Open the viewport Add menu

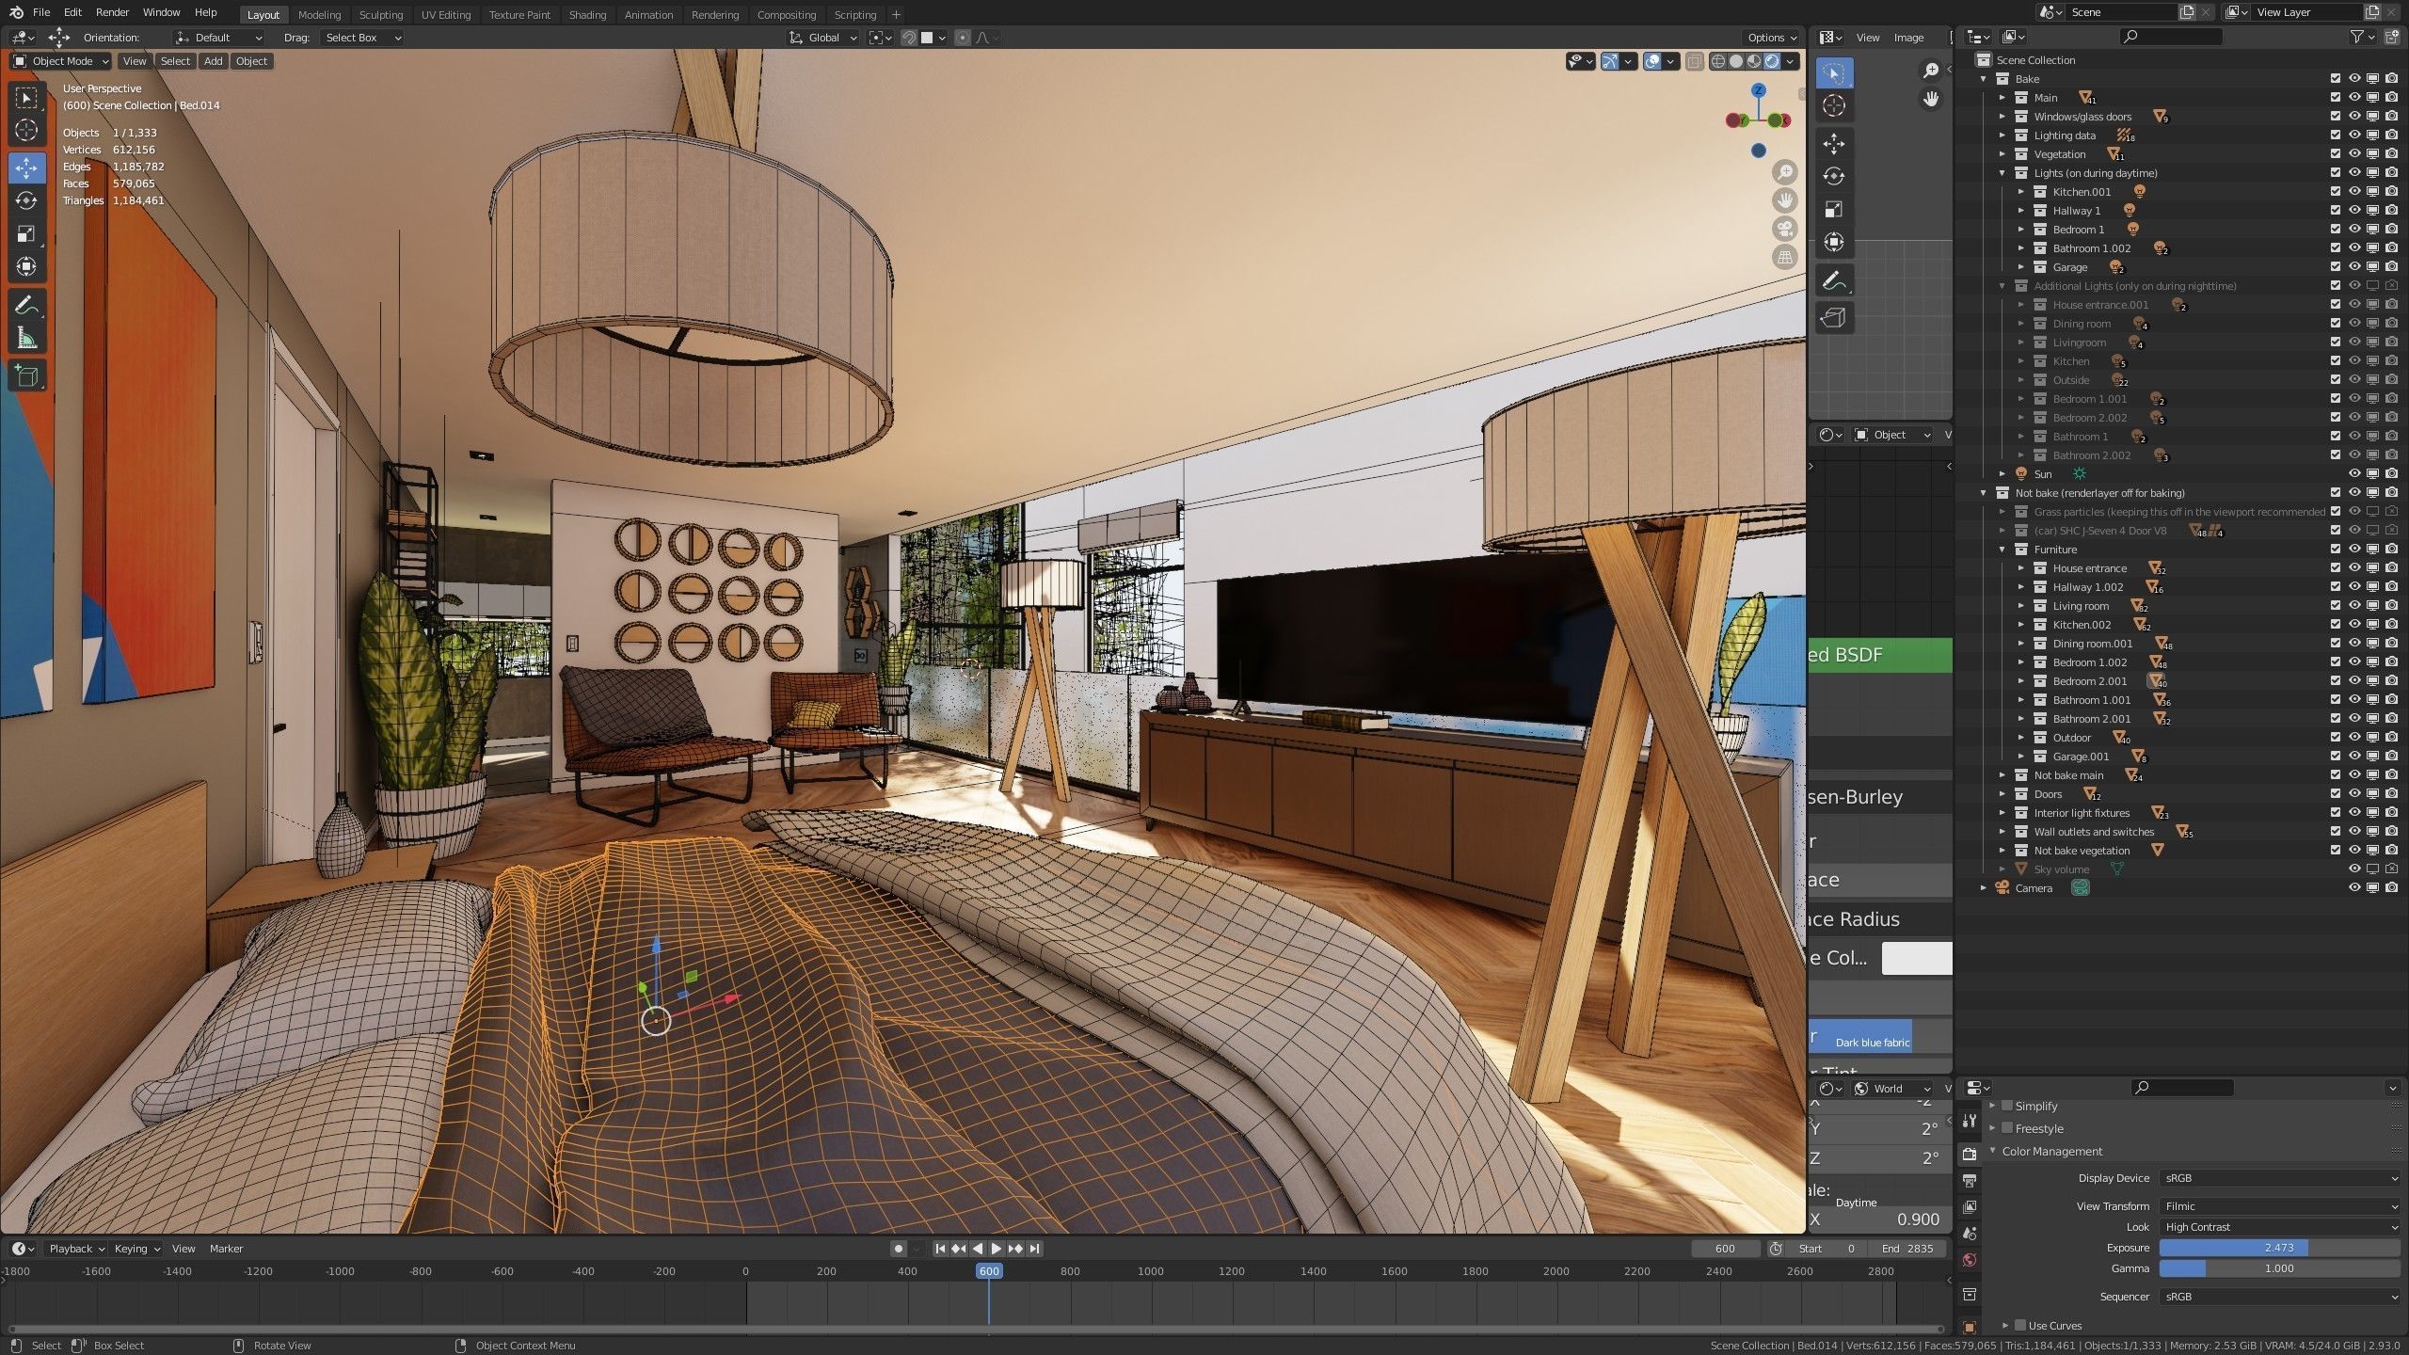click(x=214, y=61)
